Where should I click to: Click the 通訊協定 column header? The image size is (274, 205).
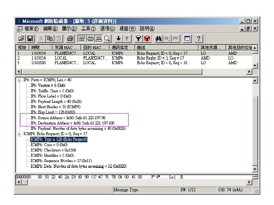point(122,47)
